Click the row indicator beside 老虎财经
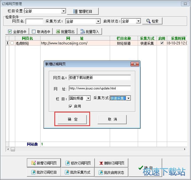191x180 pixels. coord(7,43)
